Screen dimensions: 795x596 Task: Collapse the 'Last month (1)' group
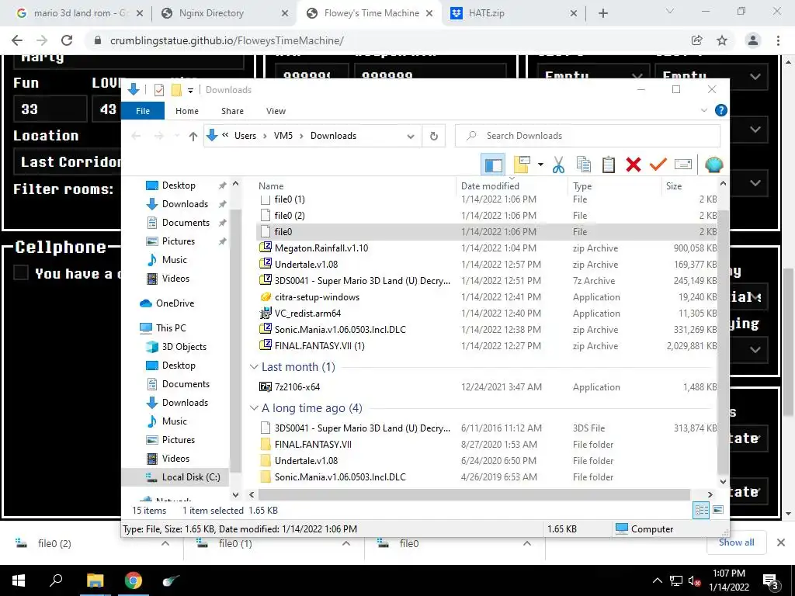coord(254,367)
